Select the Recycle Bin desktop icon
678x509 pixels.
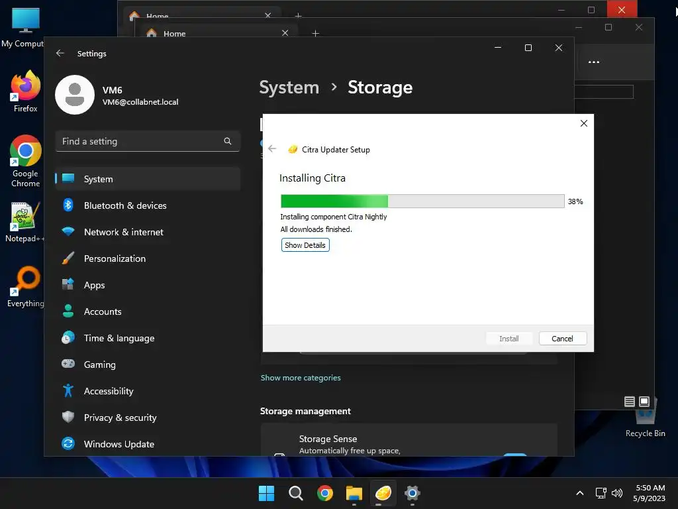click(x=645, y=418)
